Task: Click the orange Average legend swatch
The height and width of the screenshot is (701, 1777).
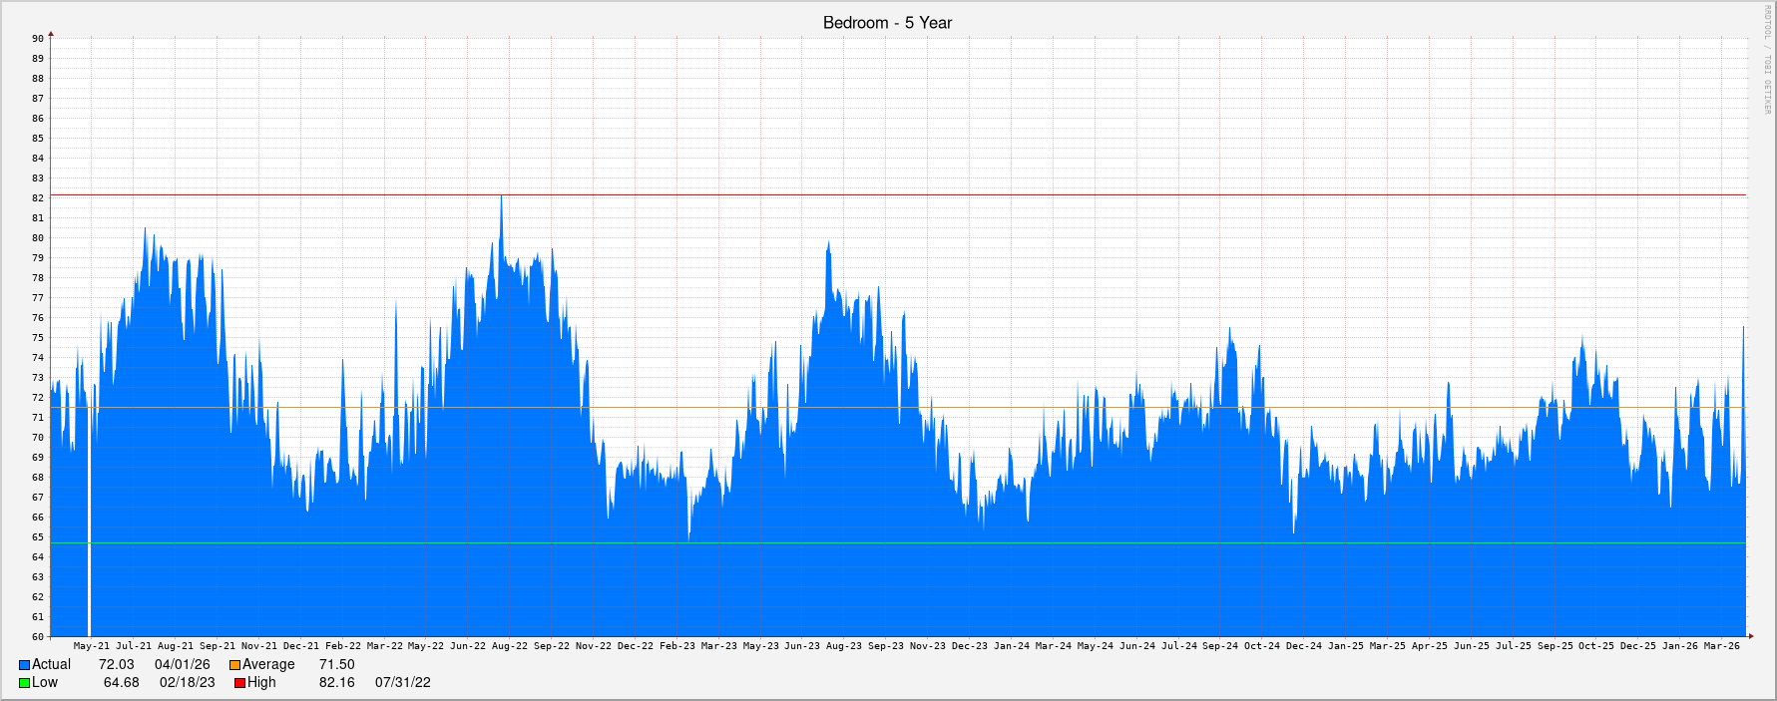Action: [x=234, y=665]
